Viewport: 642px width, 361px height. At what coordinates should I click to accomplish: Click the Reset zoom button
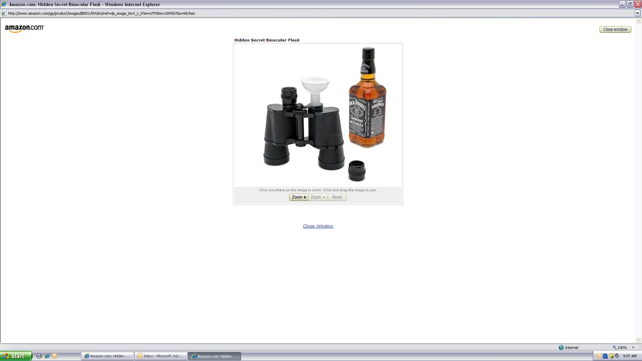337,197
